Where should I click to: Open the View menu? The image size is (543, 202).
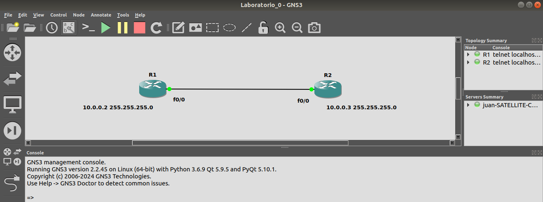click(x=39, y=15)
